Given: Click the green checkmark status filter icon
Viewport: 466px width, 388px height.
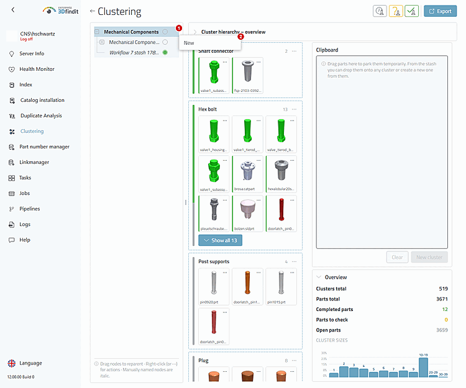Looking at the screenshot, I should [x=411, y=11].
